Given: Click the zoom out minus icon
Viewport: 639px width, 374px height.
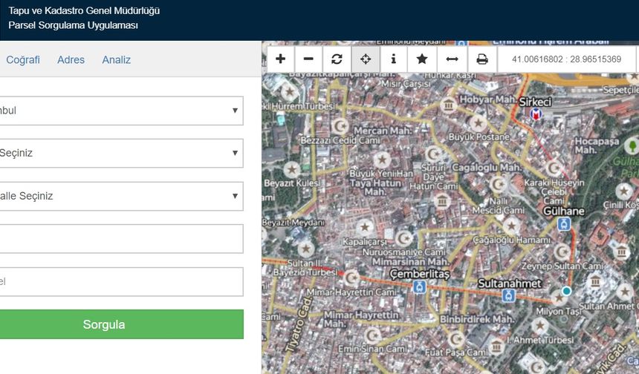Looking at the screenshot, I should 308,59.
